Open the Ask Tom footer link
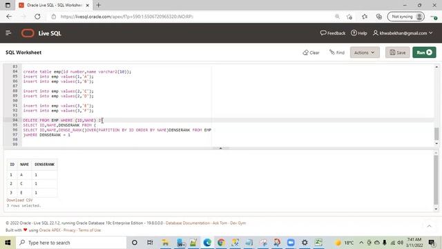The height and width of the screenshot is (249, 442). [x=220, y=223]
